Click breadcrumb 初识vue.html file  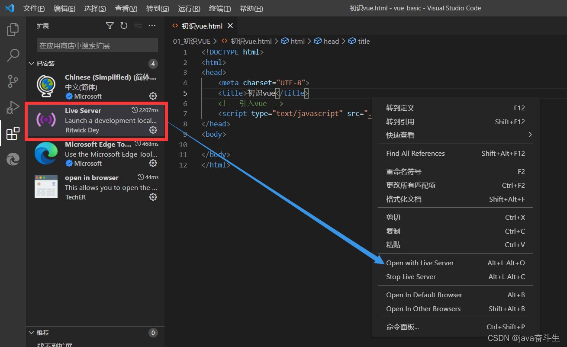pos(247,41)
